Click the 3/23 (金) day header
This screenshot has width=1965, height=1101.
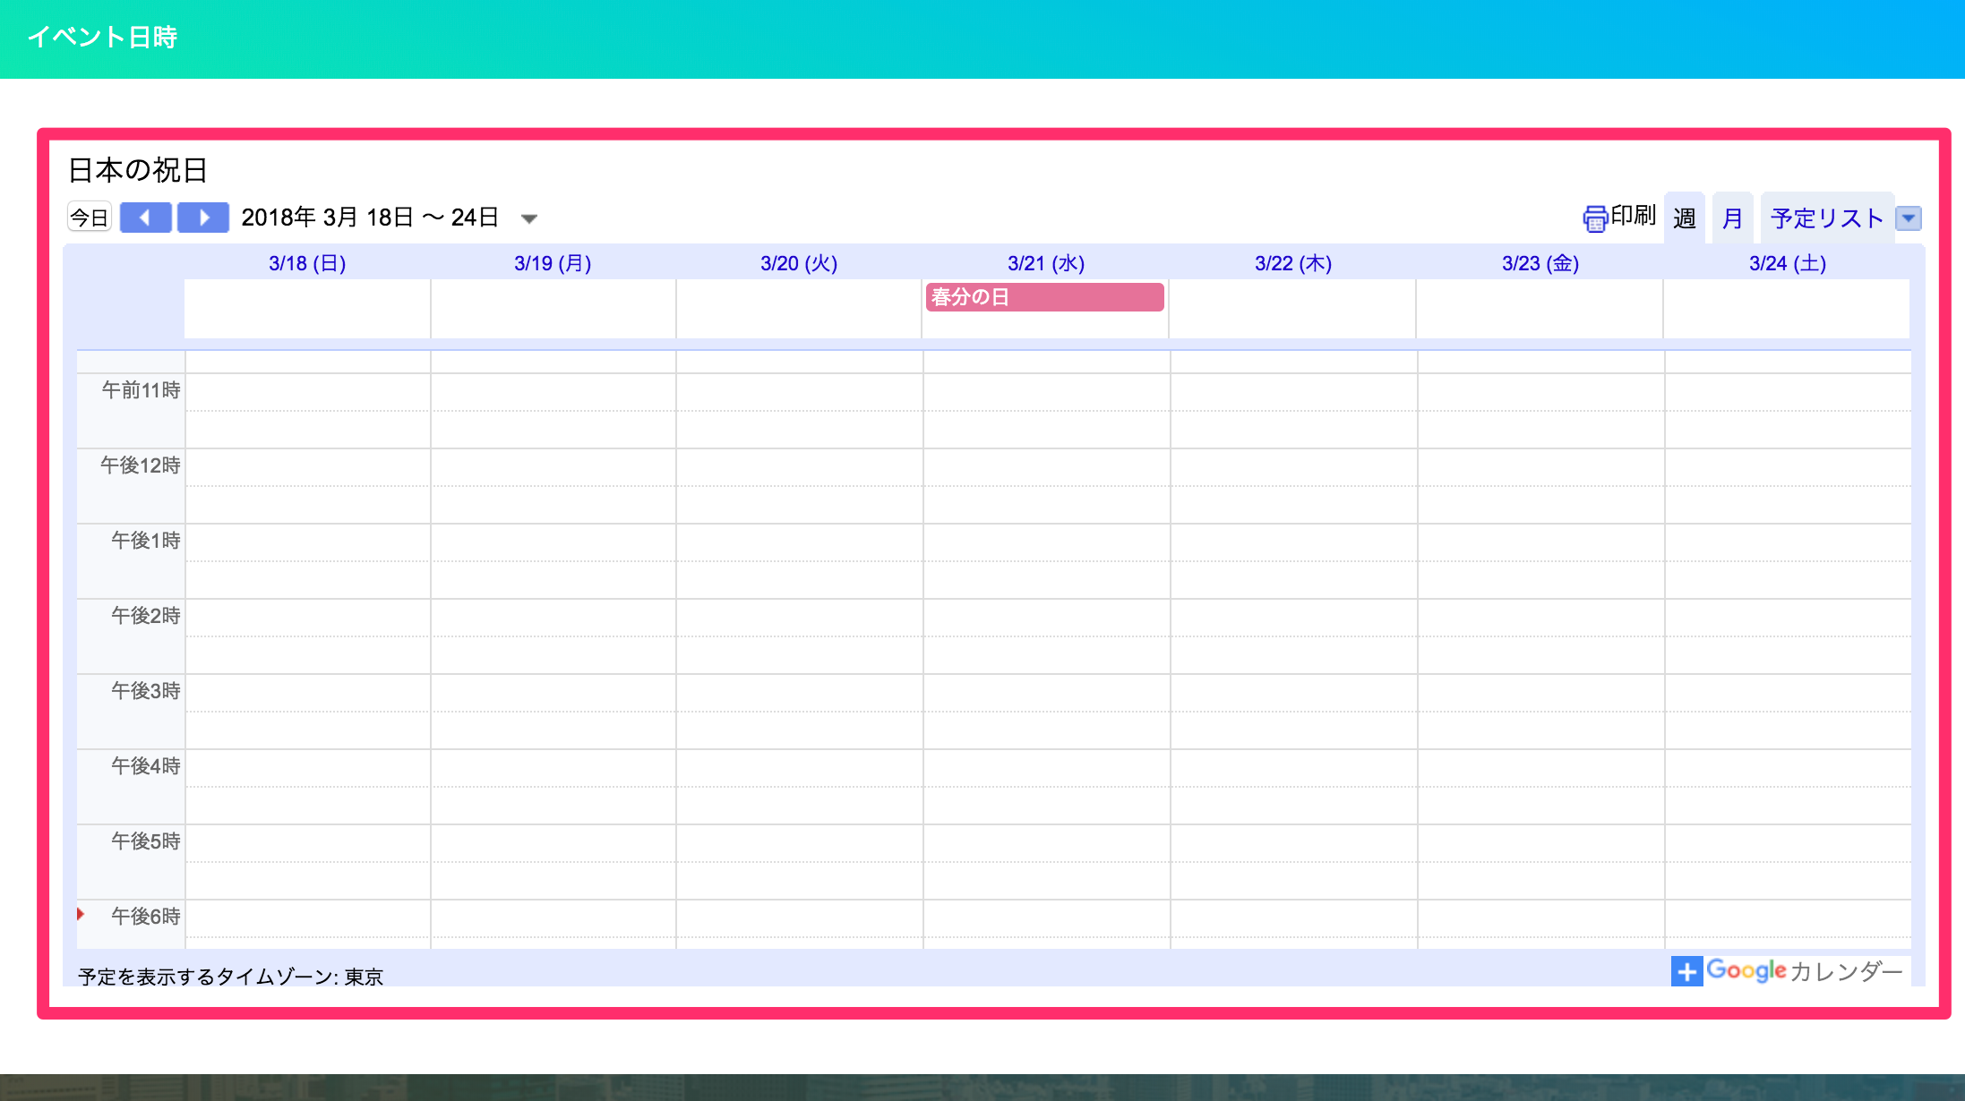[x=1540, y=263]
